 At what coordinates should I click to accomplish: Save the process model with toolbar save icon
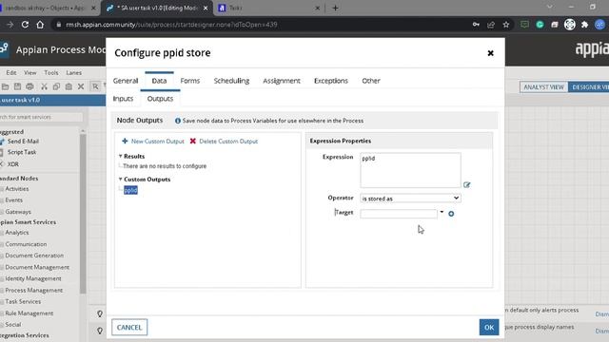[17, 86]
